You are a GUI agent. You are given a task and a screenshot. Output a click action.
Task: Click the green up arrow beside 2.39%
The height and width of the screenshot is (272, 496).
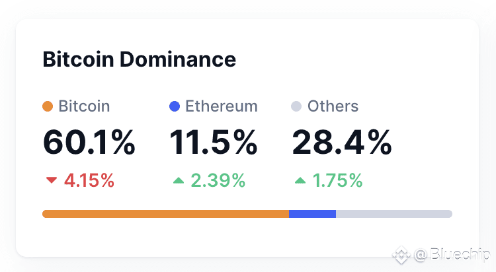coord(179,180)
